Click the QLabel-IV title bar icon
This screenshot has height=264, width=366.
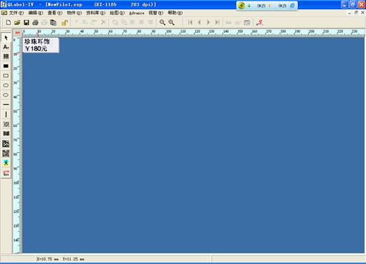(x=3, y=5)
